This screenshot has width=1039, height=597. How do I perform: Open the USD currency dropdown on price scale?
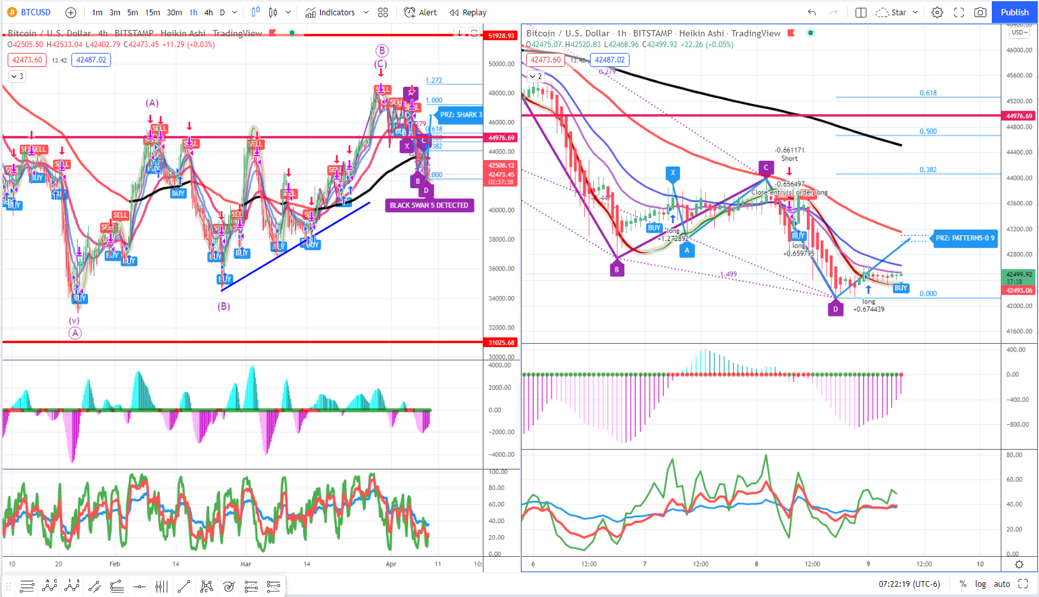pos(1020,33)
